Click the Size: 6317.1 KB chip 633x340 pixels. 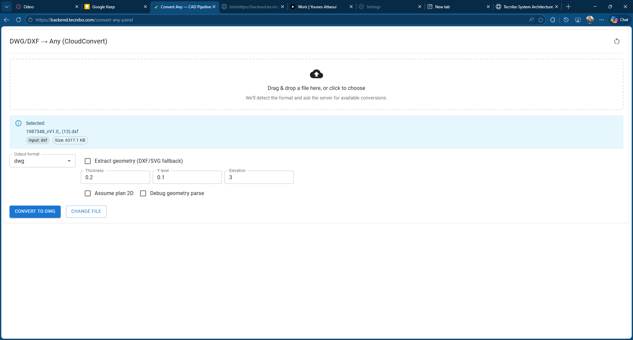[x=70, y=140]
